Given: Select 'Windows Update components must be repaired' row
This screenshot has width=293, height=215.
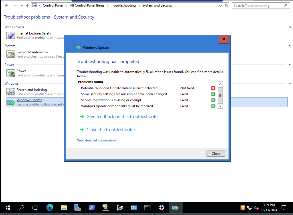Looking at the screenshot, I should click(x=147, y=106).
